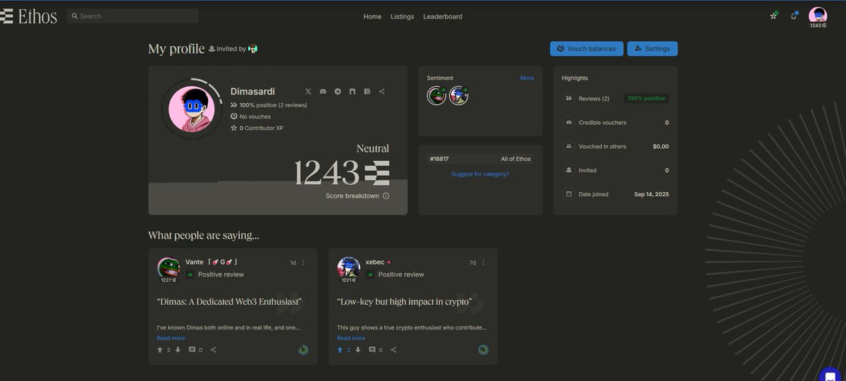846x381 pixels.
Task: Read more of Vante's review
Action: point(171,338)
